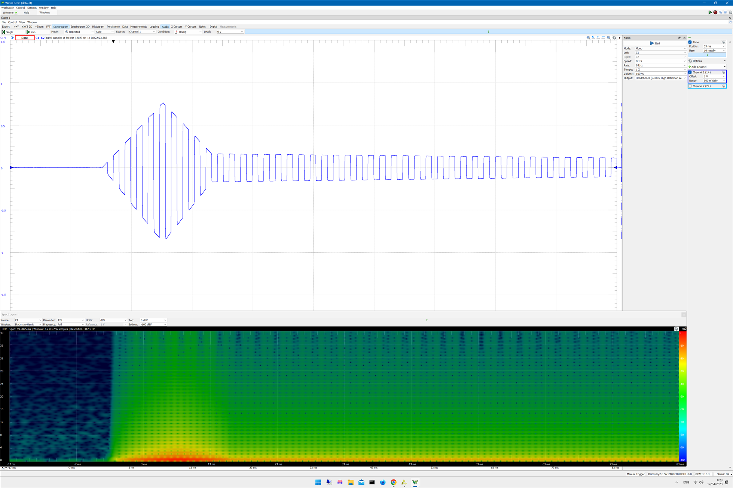Open the scope View menu
This screenshot has width=733, height=488.
tap(22, 22)
